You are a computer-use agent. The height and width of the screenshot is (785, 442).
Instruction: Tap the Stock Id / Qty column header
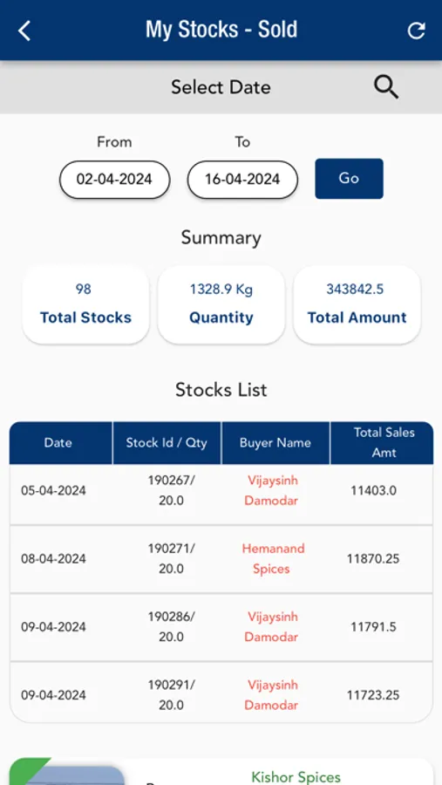coord(167,442)
